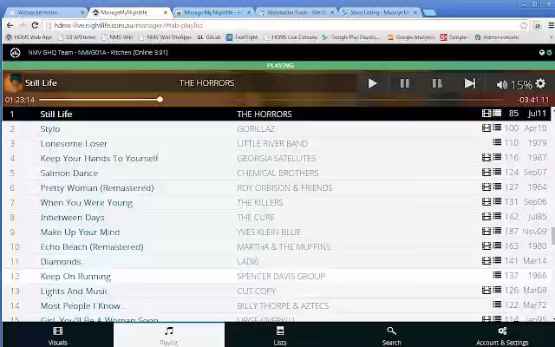The height and width of the screenshot is (347, 555).
Task: Click list icon on Stylo row
Action: click(497, 128)
